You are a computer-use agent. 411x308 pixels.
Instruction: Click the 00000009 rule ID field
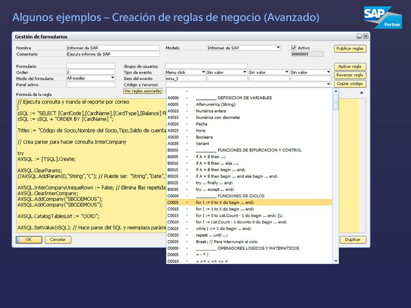(307, 54)
